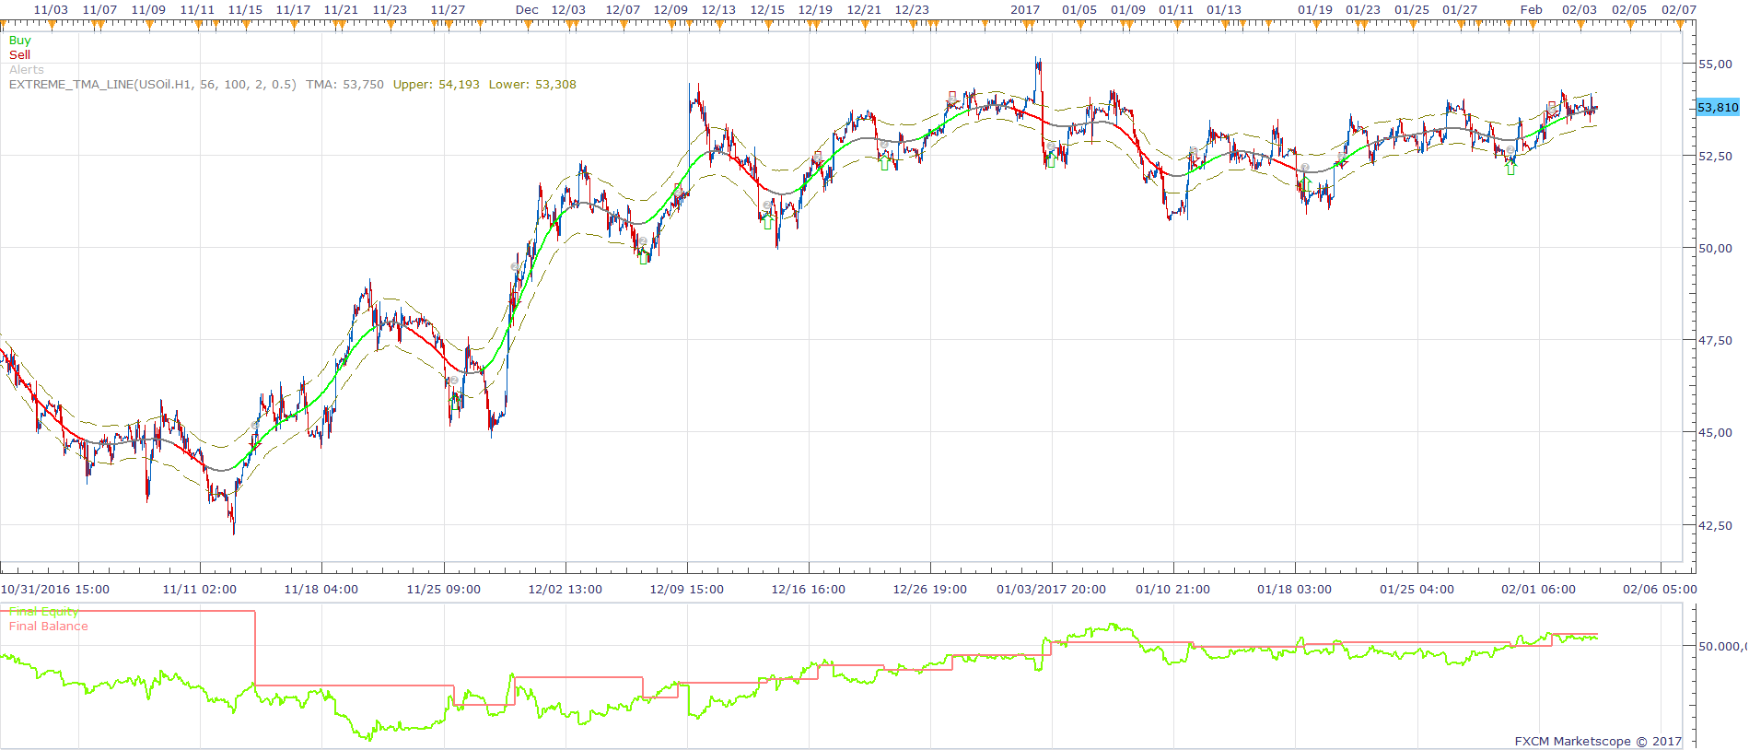This screenshot has height=750, width=1749.
Task: Click the orange day marker under 11/03
Action: 51,26
